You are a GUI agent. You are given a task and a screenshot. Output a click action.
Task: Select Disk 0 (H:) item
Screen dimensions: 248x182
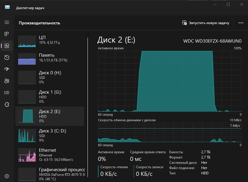point(50,77)
